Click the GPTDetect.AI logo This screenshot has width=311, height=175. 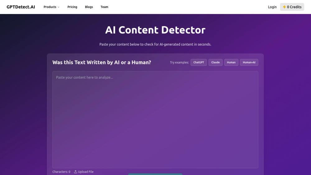pyautogui.click(x=21, y=7)
